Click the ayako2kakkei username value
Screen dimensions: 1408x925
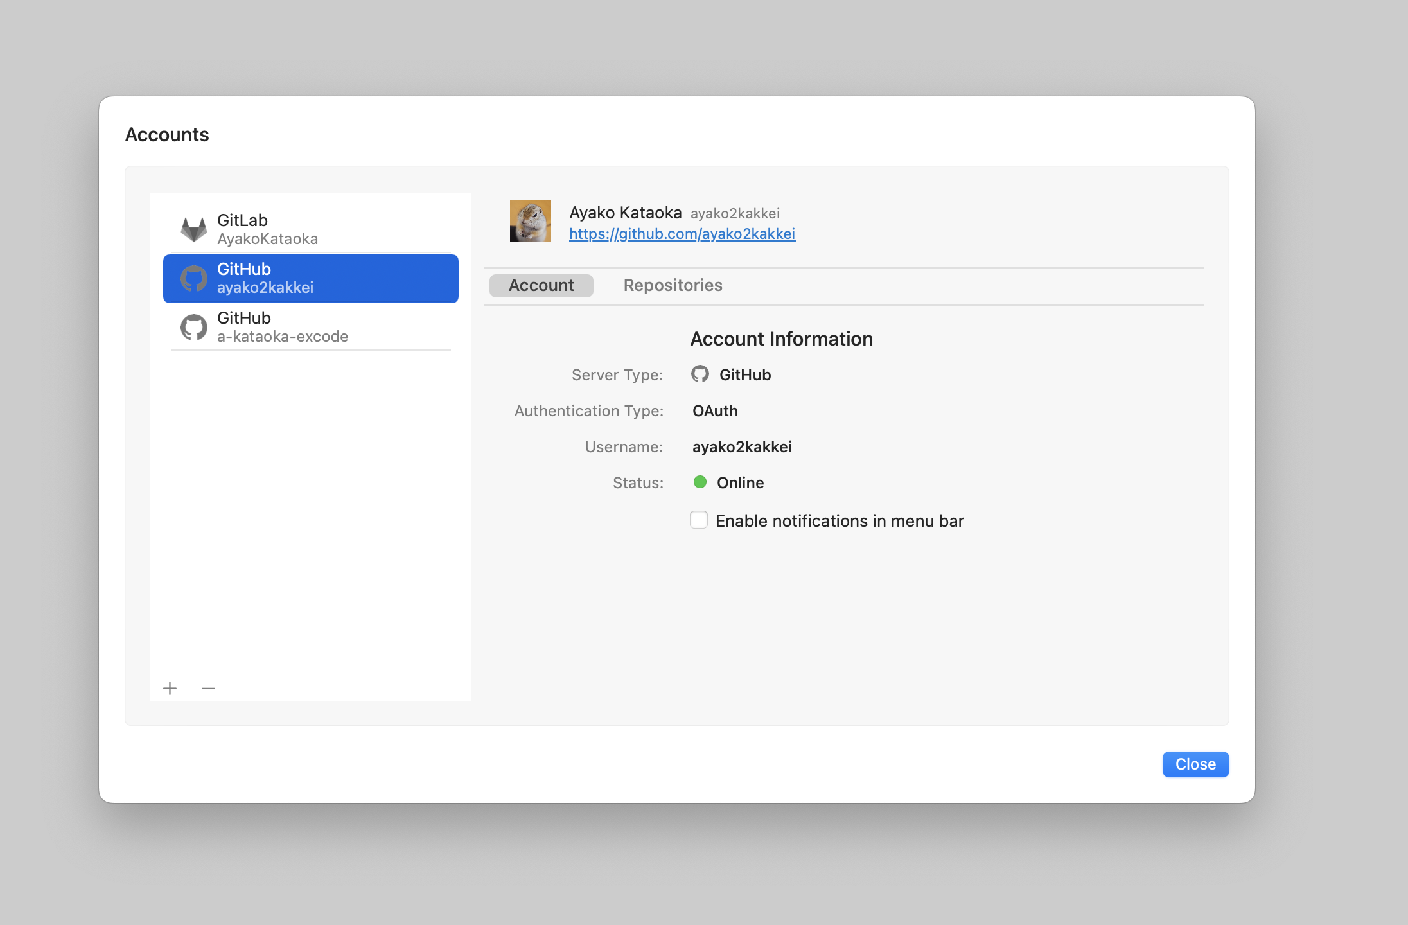742,446
